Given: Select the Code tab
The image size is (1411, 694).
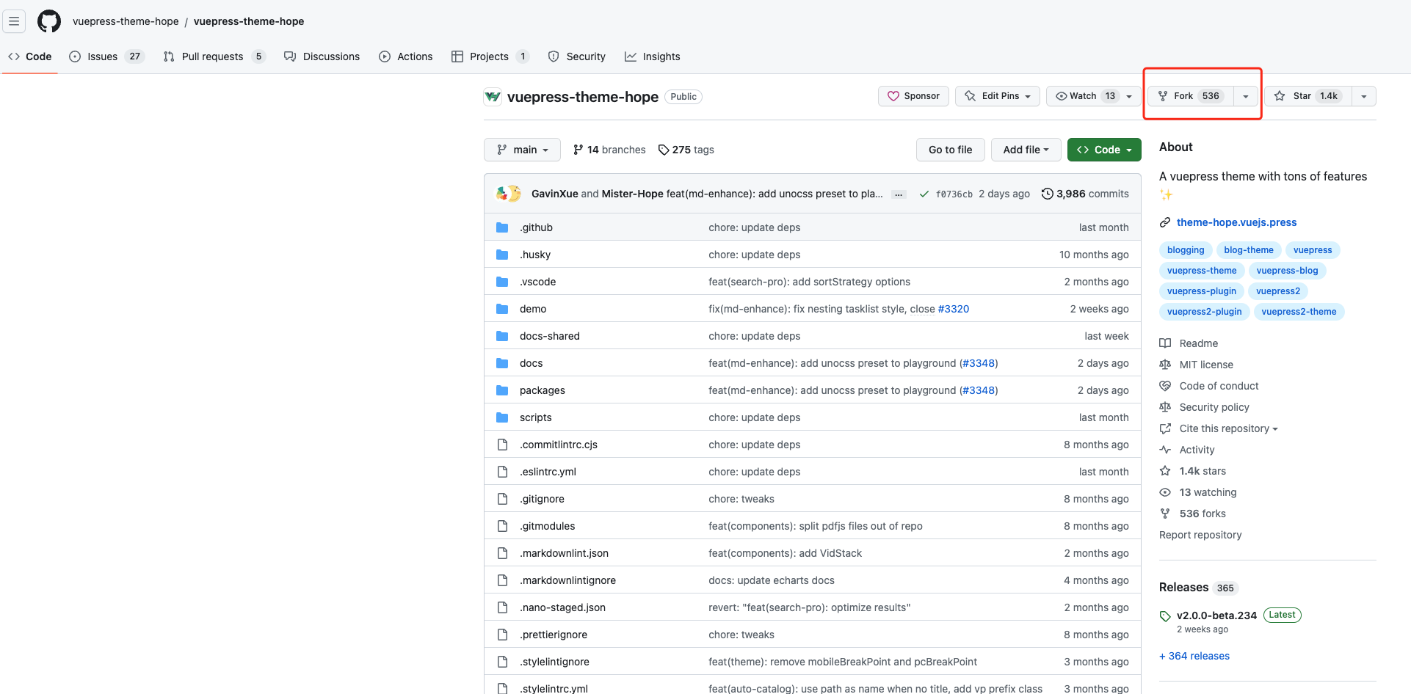Looking at the screenshot, I should (x=30, y=56).
